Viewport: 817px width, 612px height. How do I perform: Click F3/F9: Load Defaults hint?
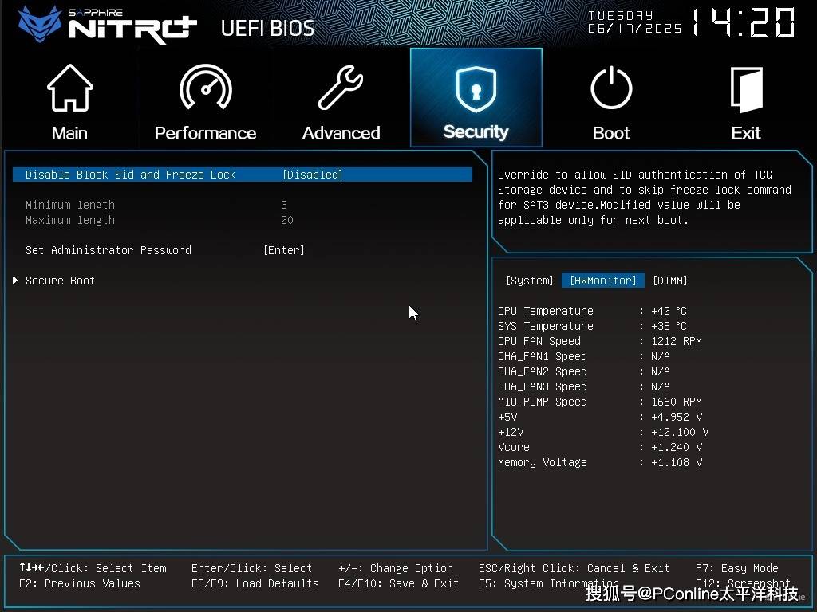[x=255, y=583]
